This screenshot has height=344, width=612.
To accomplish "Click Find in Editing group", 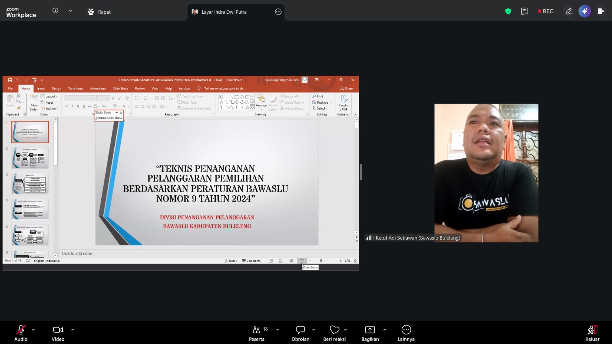I will pos(318,96).
